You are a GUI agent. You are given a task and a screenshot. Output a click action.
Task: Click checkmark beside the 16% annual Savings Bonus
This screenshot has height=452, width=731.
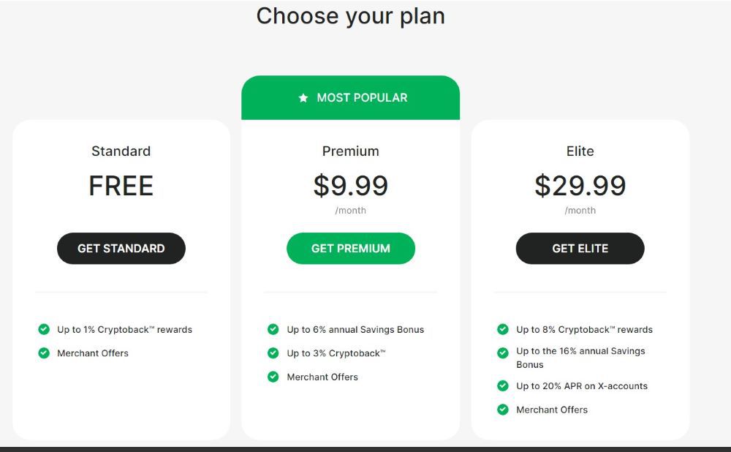click(x=502, y=353)
